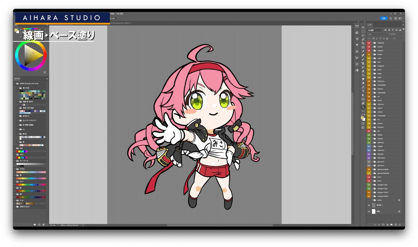The height and width of the screenshot is (247, 418).
Task: Expand the CMYK swatch group
Action: [15, 154]
